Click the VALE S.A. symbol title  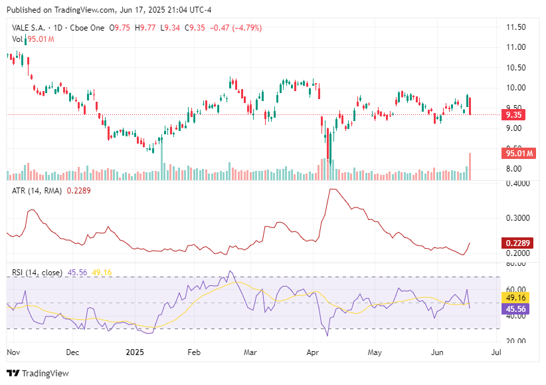pyautogui.click(x=29, y=28)
